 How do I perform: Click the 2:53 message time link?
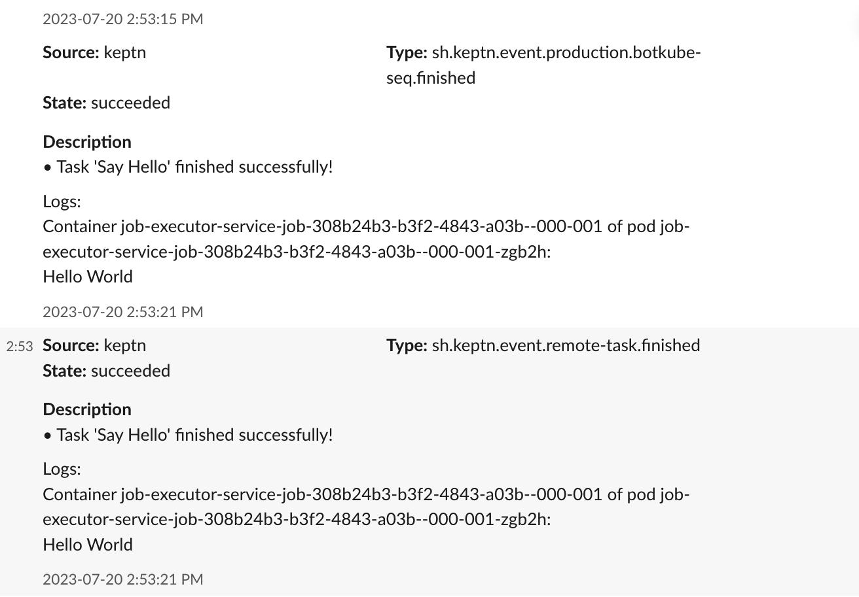click(20, 347)
